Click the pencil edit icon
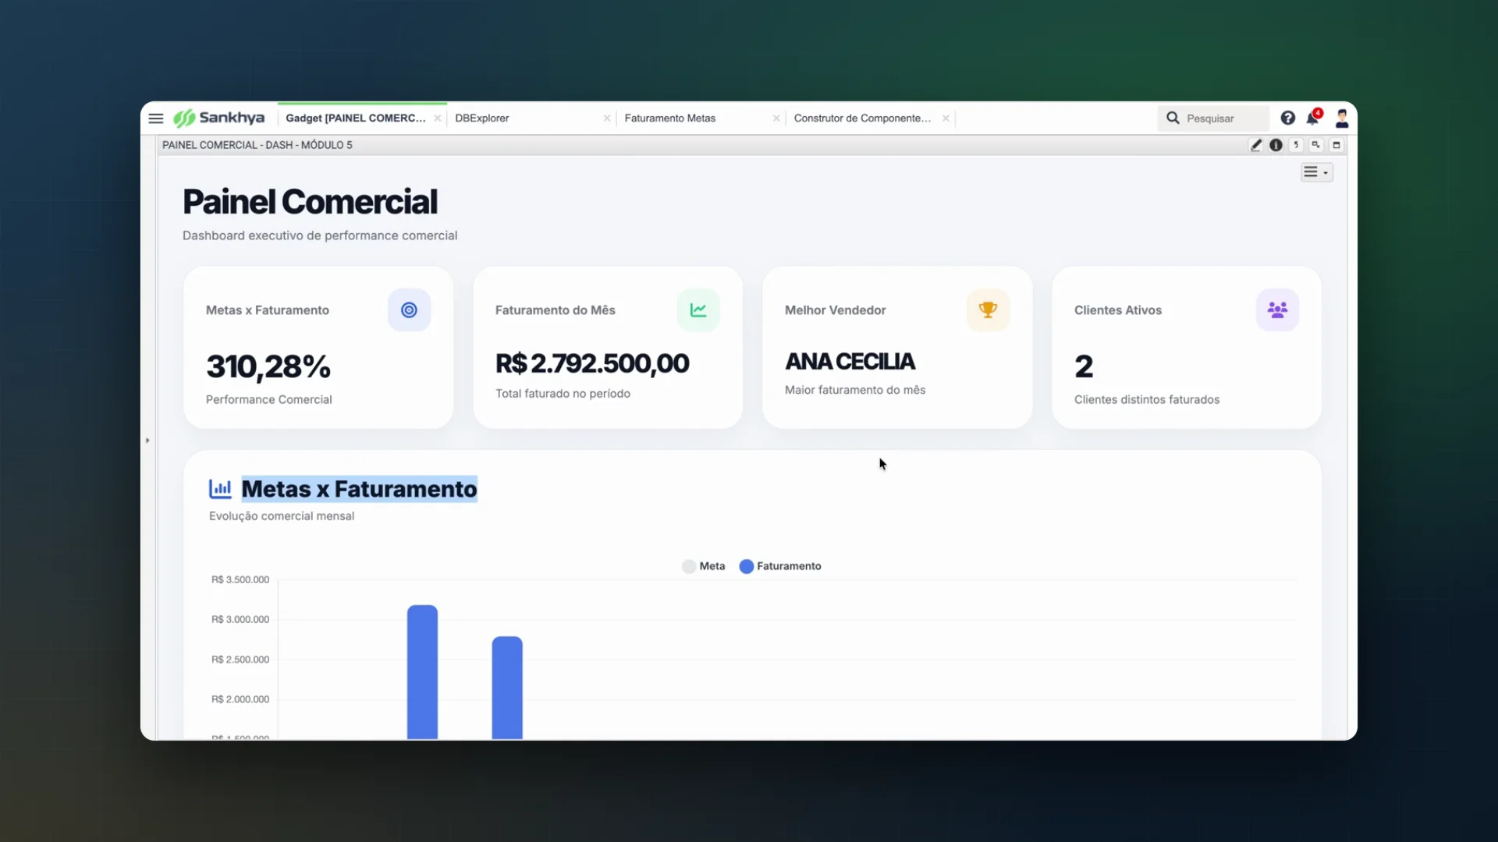Screen dimensions: 1498x842 (1256, 145)
